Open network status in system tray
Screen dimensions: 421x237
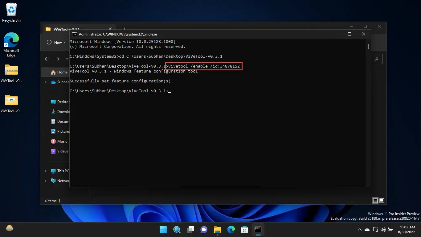(376, 230)
